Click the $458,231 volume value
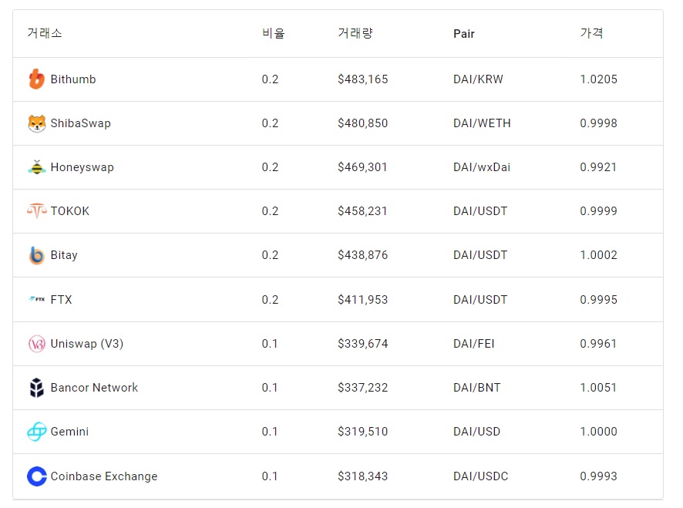Screen dimensions: 683x508 (x=362, y=211)
